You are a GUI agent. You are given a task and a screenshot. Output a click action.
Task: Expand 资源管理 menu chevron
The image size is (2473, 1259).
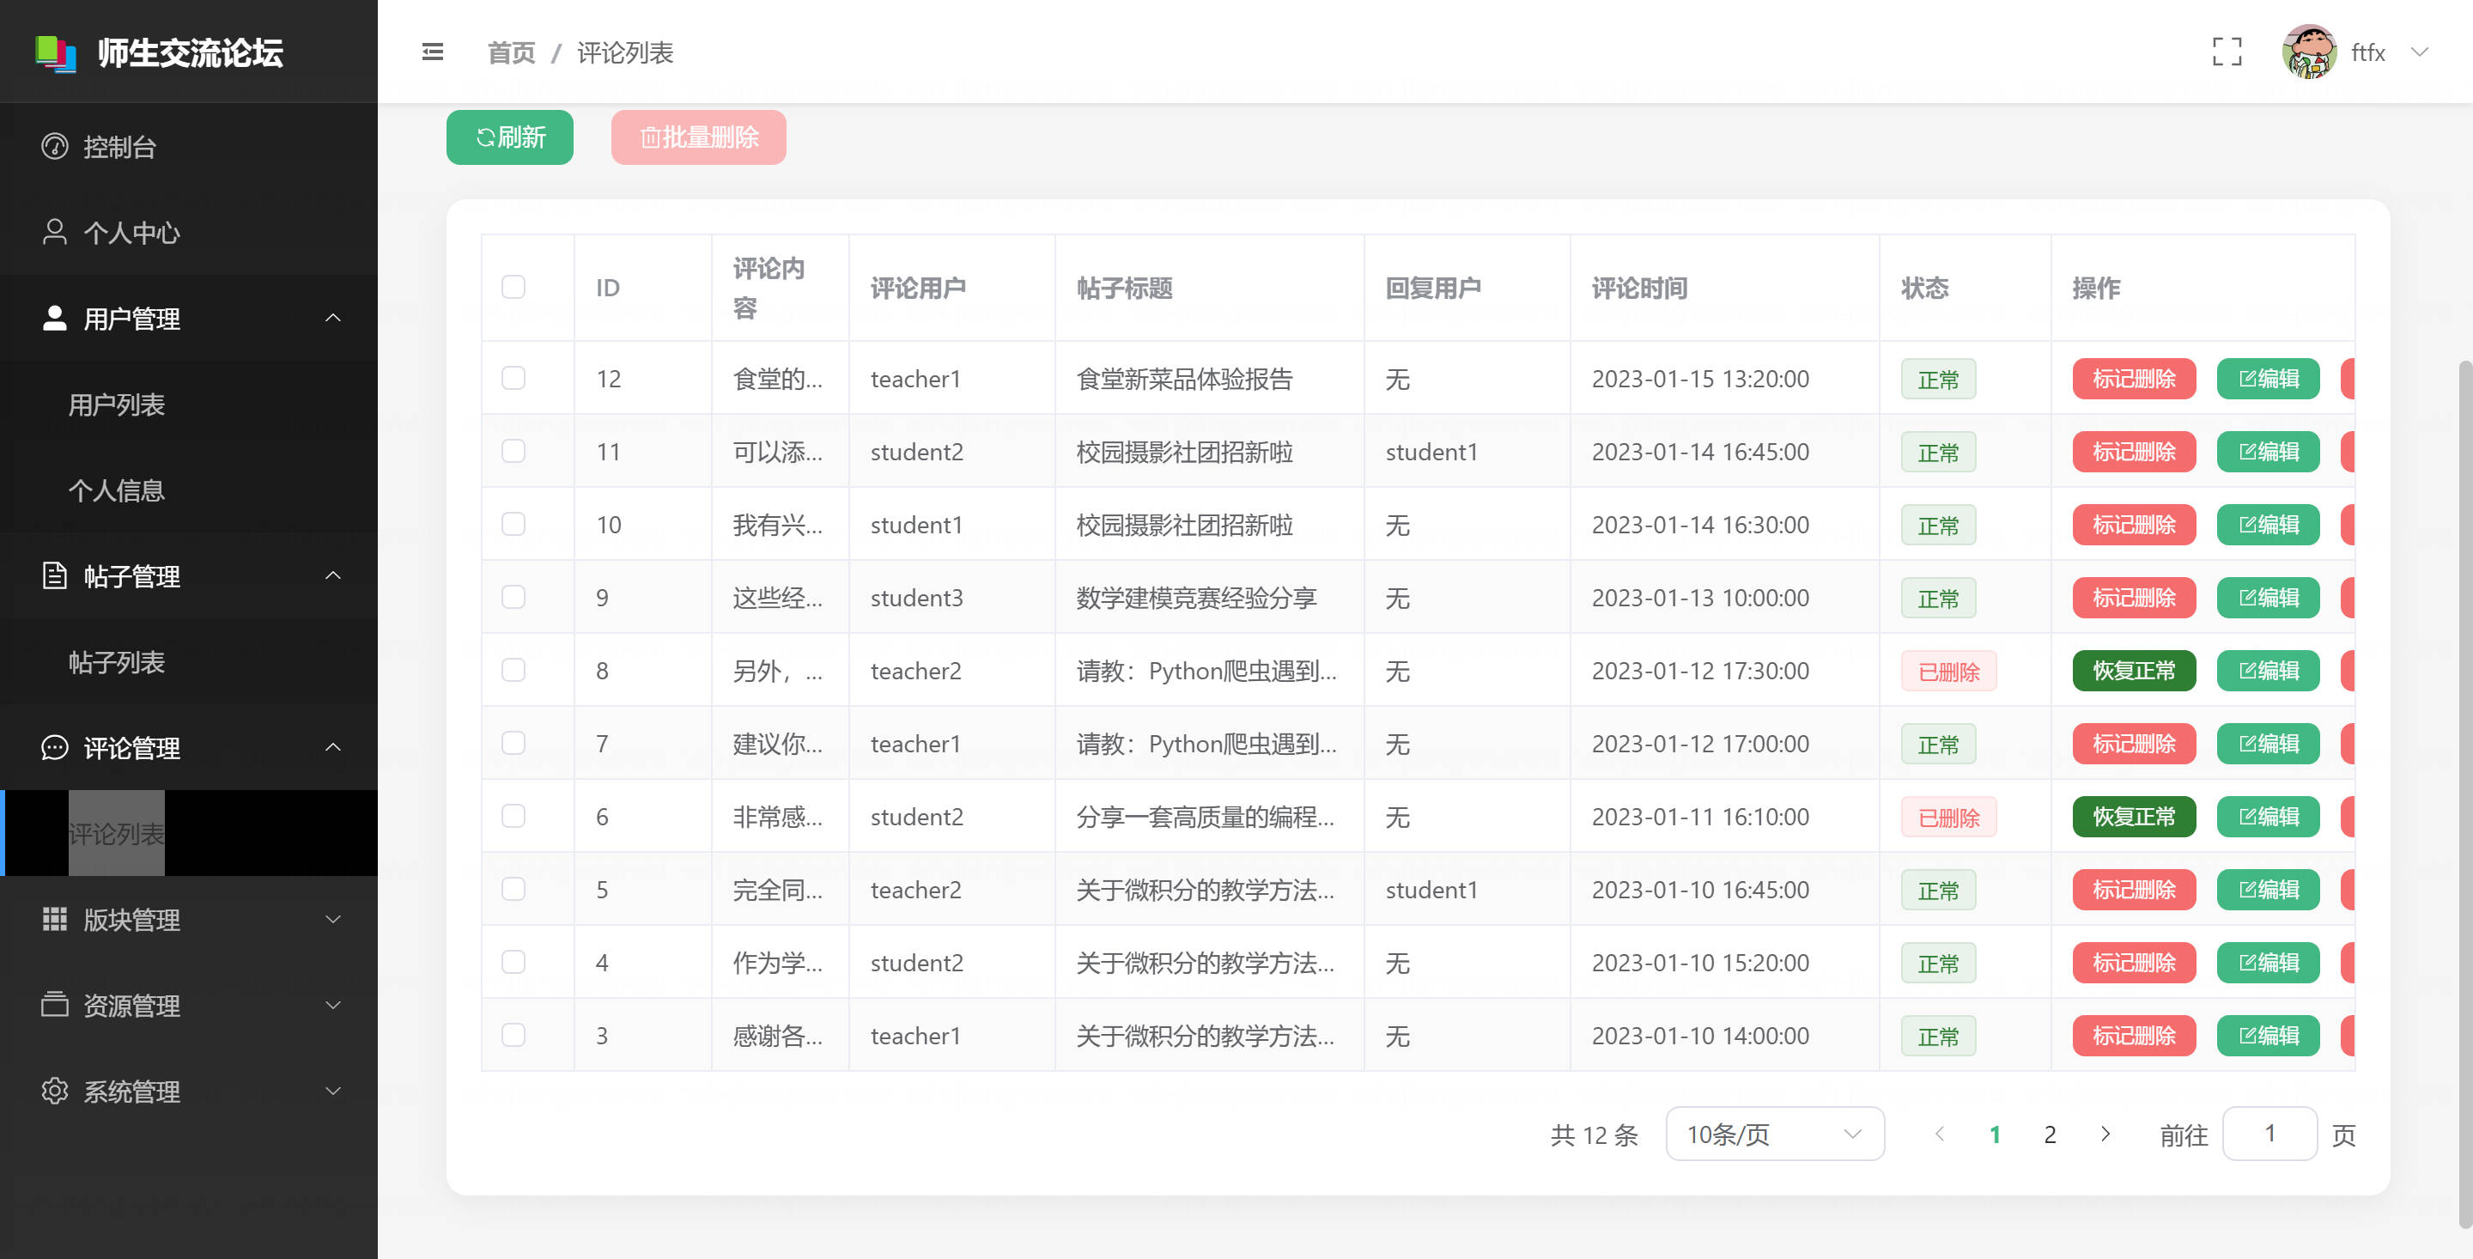[333, 1005]
